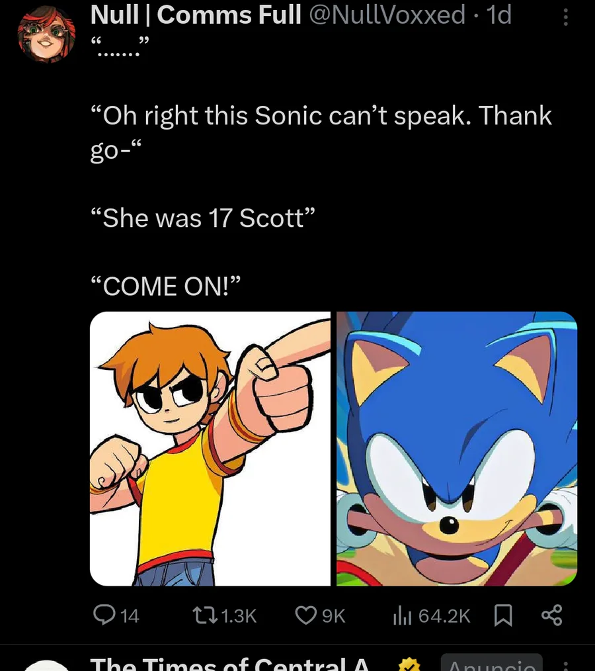Click the "Oh right this Sonic can't speak" text
This screenshot has width=595, height=671.
(x=321, y=116)
